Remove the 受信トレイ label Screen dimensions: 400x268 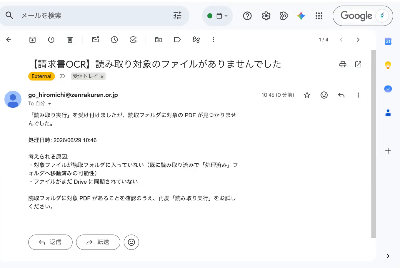[x=102, y=76]
